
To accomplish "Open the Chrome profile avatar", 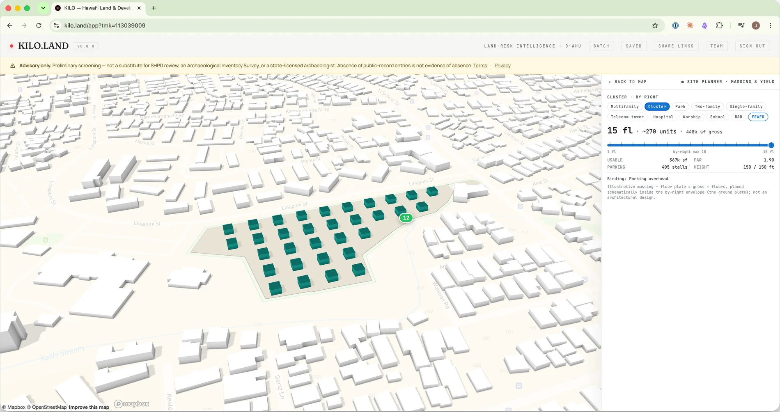I will pos(756,25).
